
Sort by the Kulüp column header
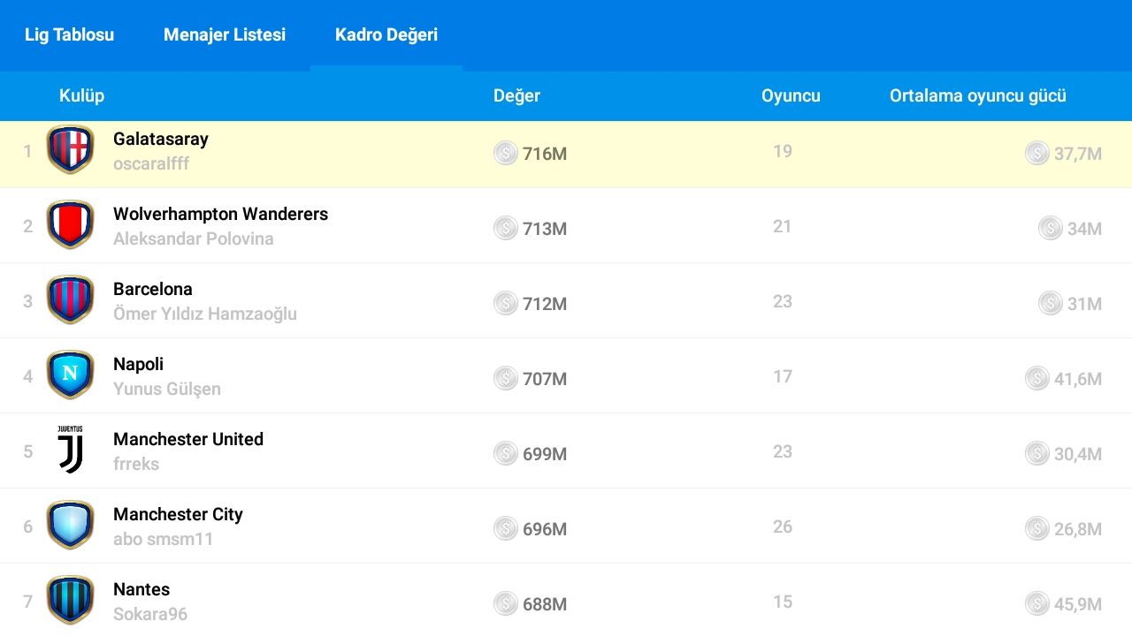click(x=81, y=95)
